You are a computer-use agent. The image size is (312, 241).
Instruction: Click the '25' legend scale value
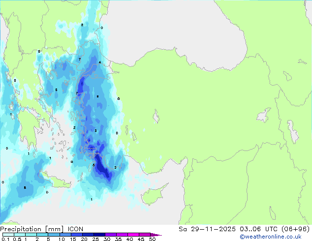(x=95, y=239)
